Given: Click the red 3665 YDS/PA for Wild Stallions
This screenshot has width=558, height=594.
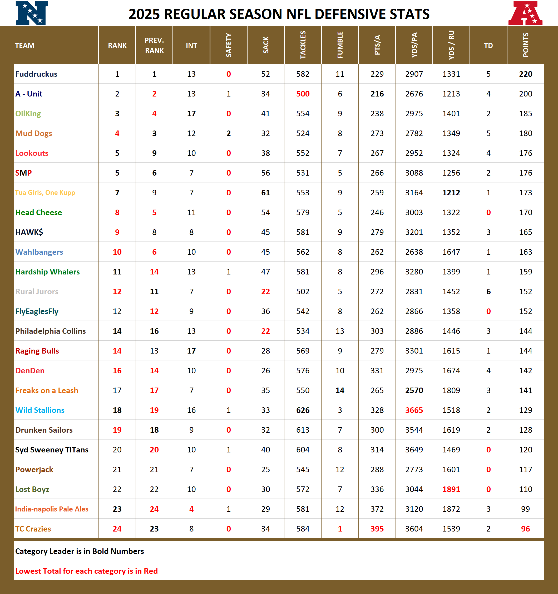Looking at the screenshot, I should coord(414,410).
